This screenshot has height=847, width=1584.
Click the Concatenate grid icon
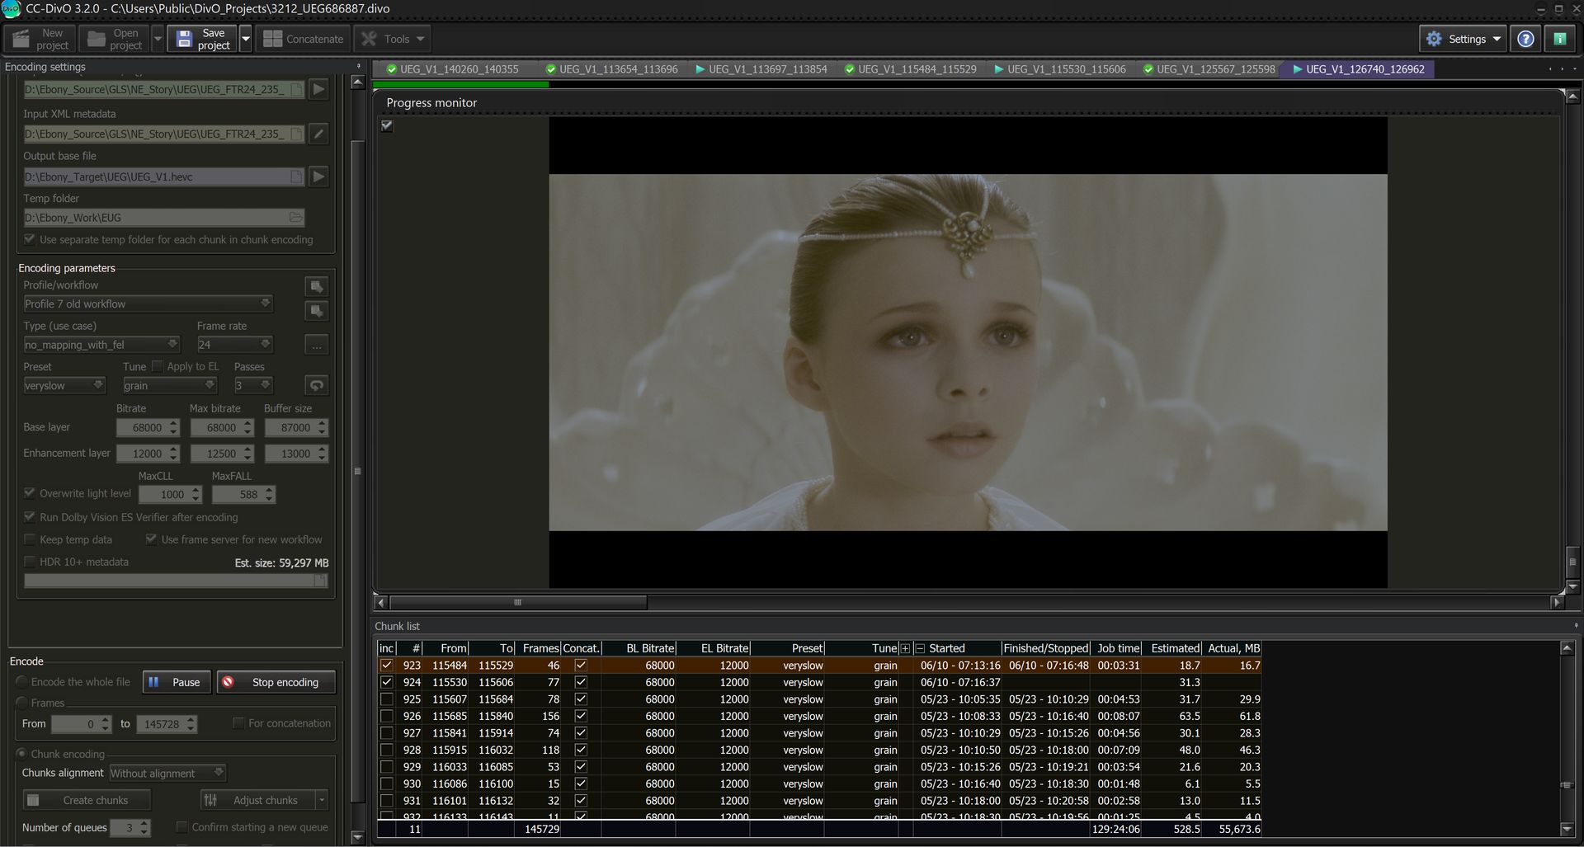pos(272,38)
